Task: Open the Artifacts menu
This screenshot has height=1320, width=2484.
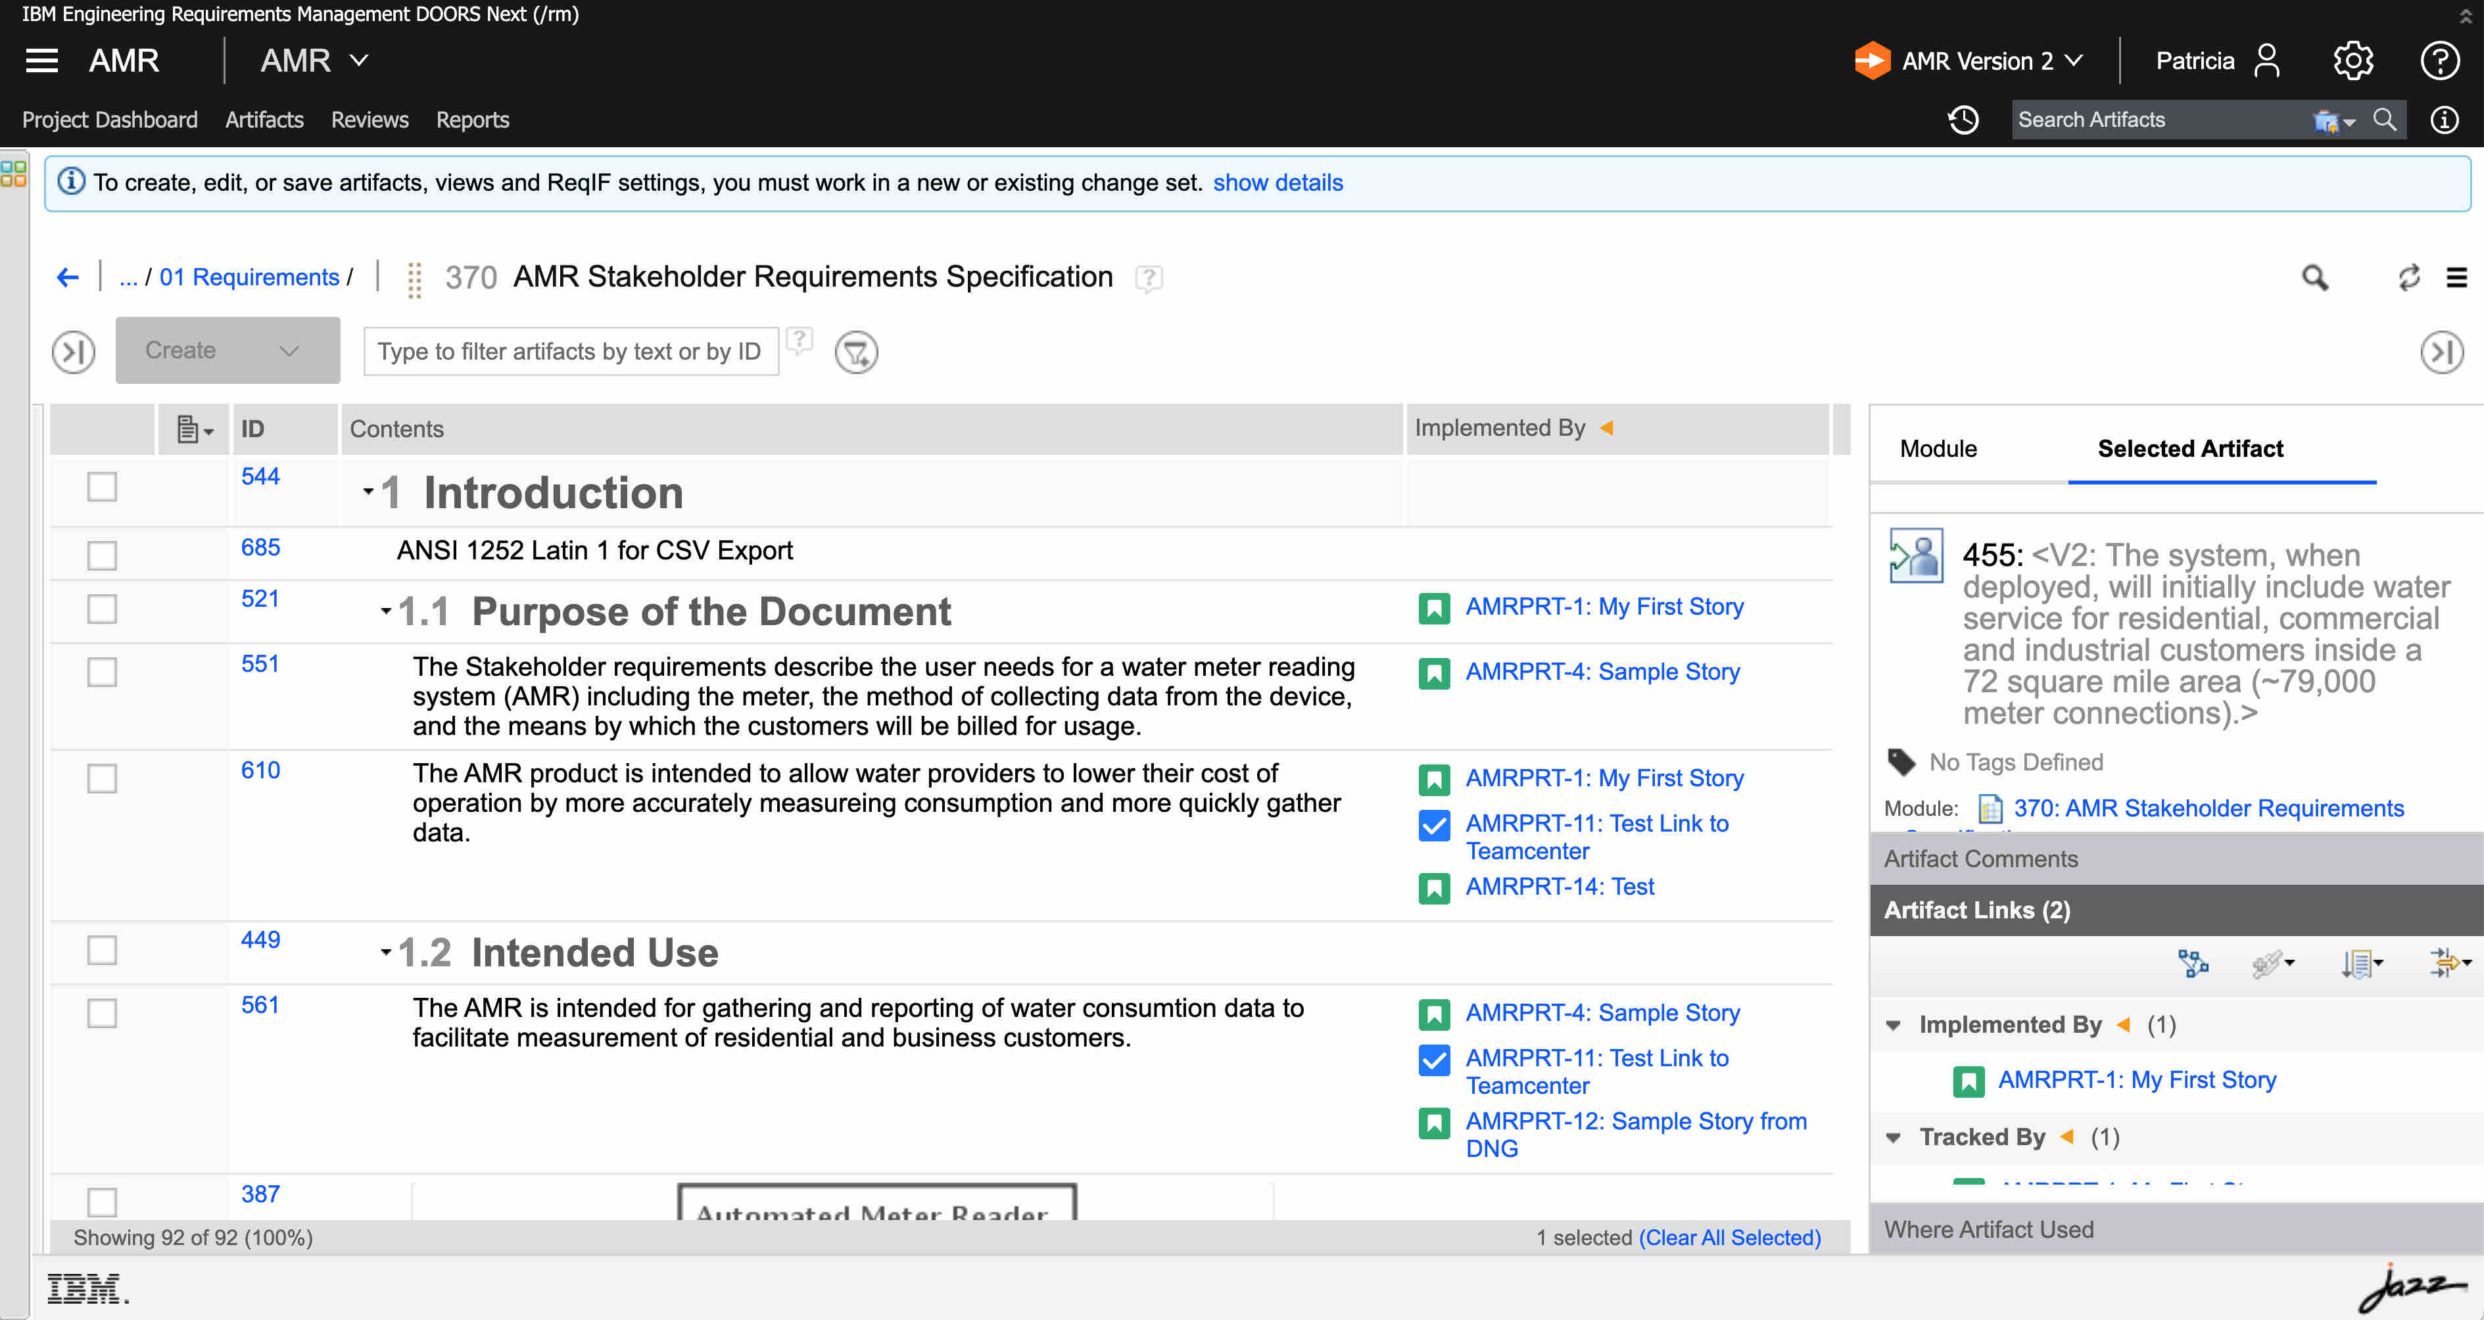Action: (264, 120)
